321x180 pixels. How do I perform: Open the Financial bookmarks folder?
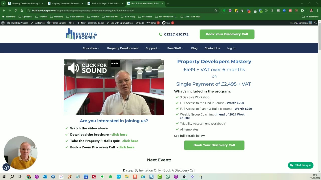click(41, 16)
